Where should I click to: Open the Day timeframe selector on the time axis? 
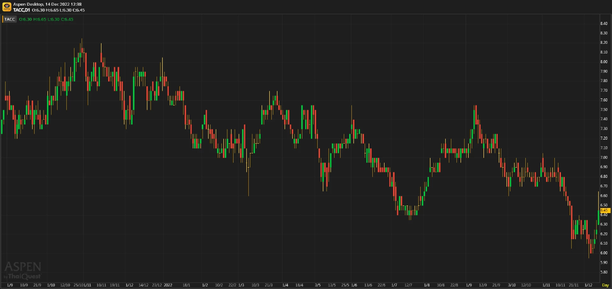pos(605,285)
